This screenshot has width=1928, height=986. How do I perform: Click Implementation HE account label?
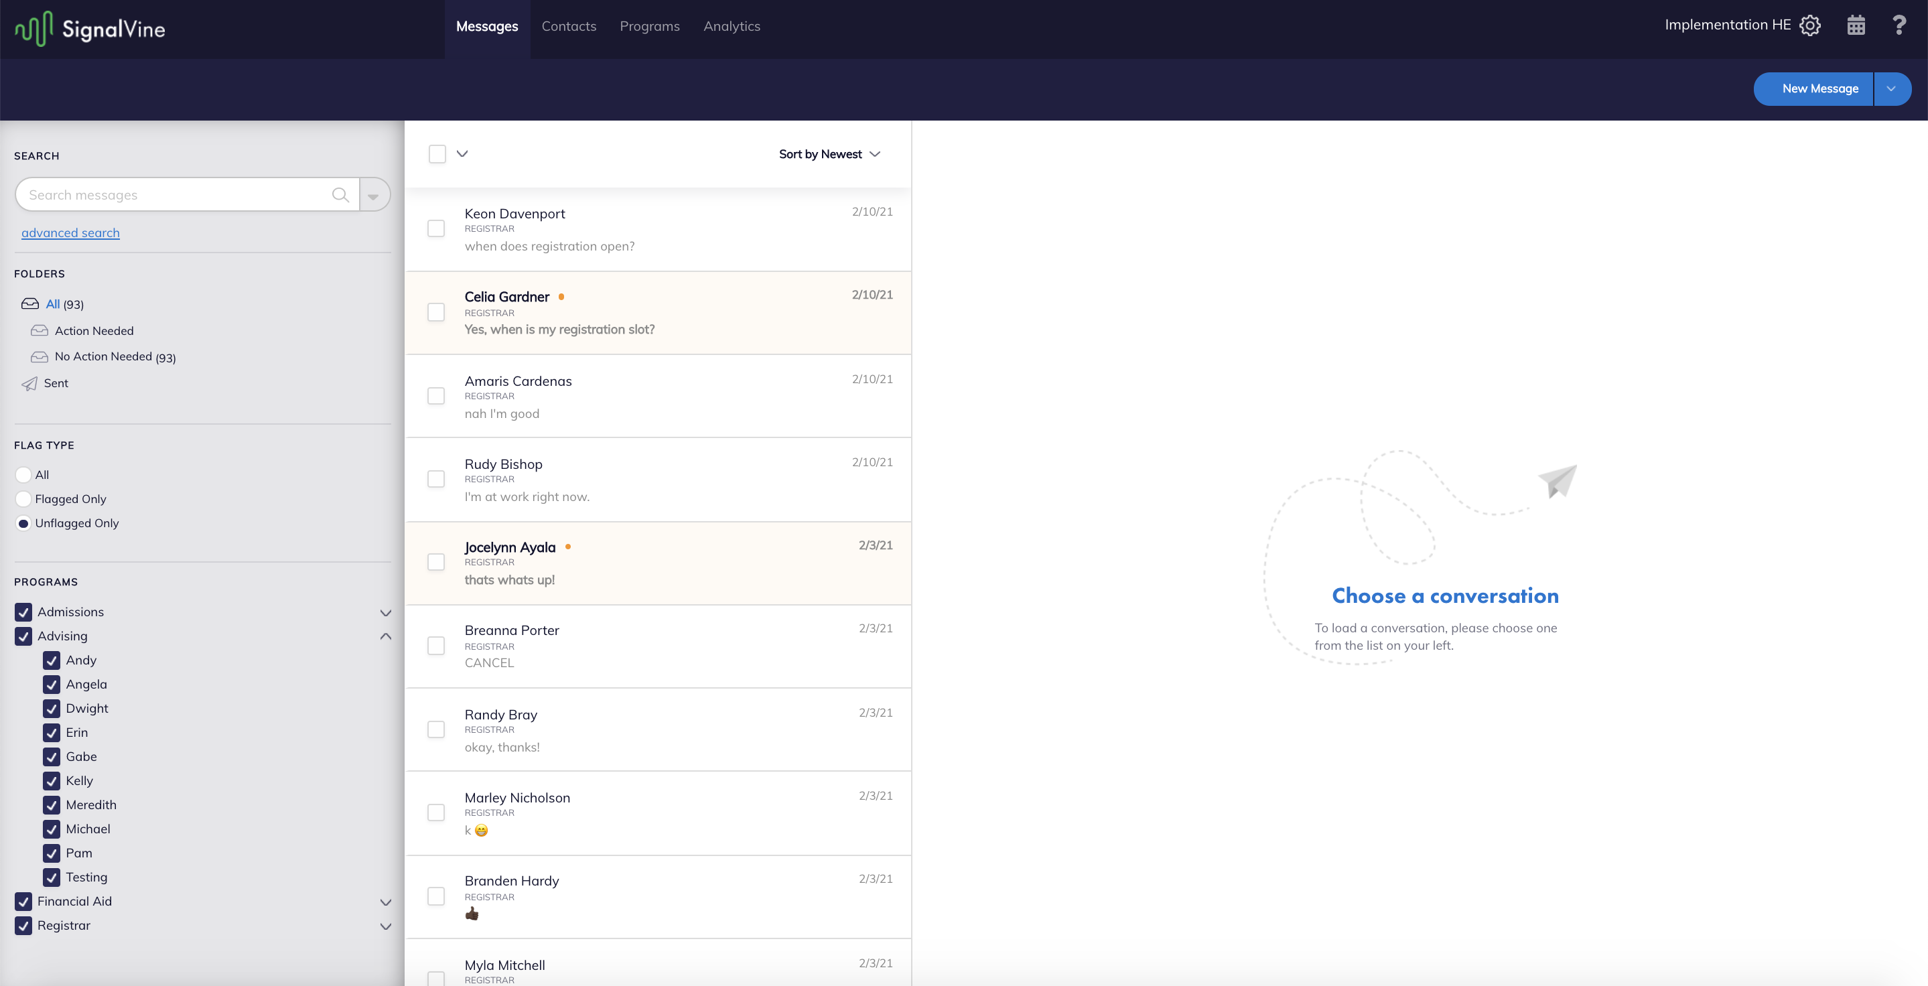[1728, 25]
